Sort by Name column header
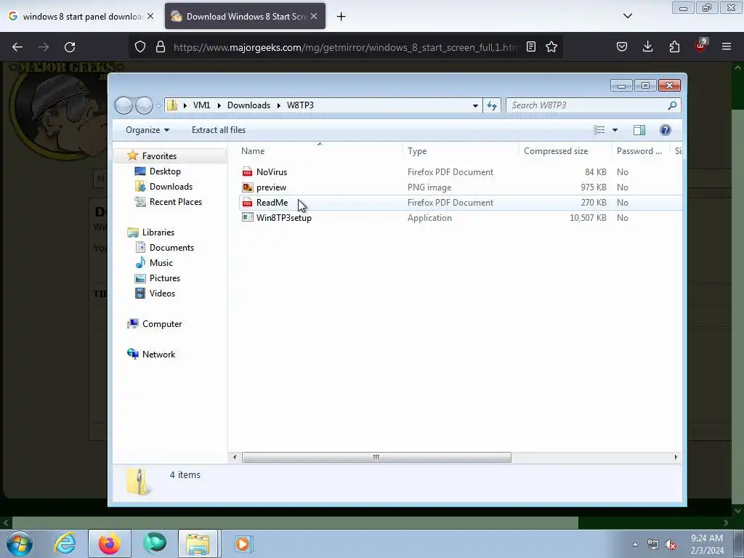This screenshot has height=558, width=744. [x=253, y=151]
